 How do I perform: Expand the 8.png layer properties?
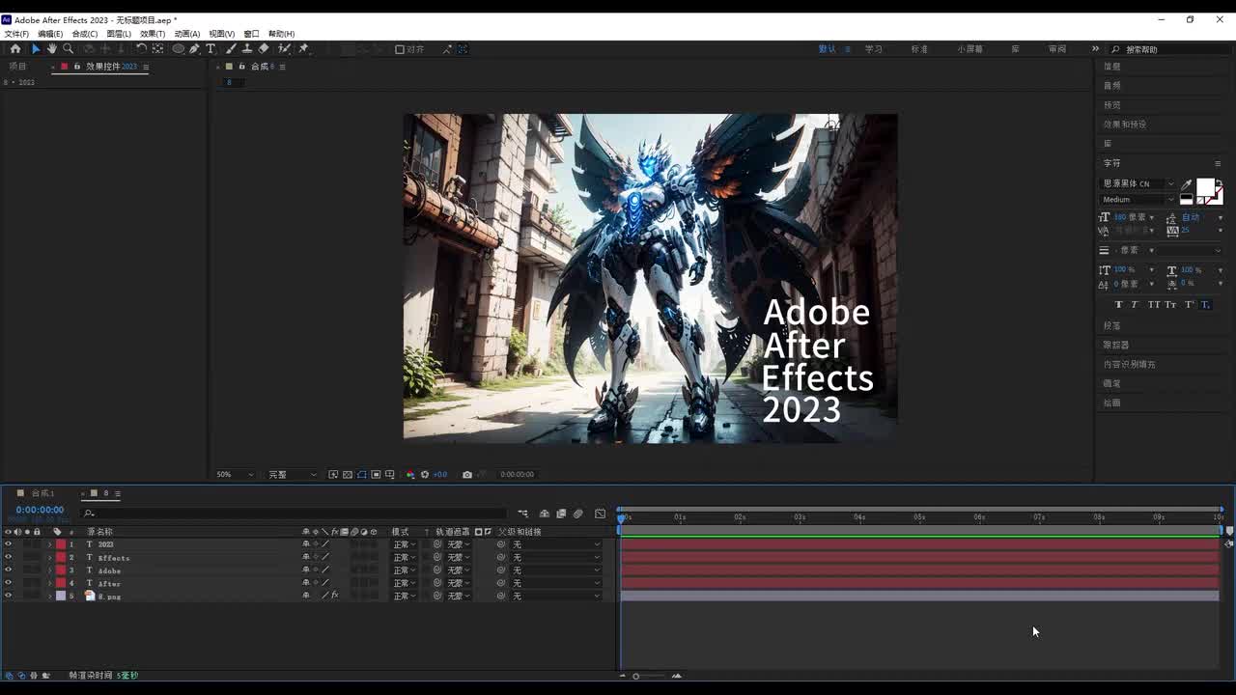50,596
